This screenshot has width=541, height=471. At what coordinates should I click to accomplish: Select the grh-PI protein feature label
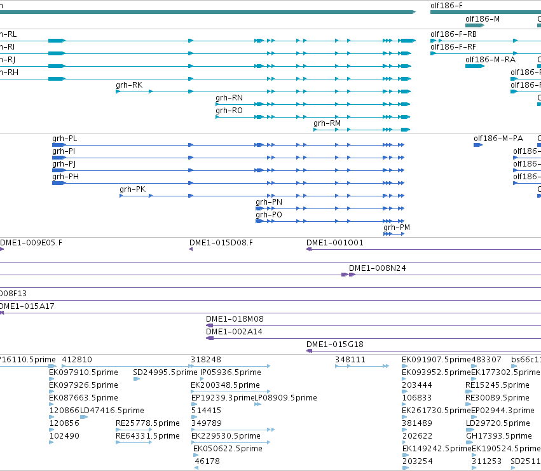point(64,151)
